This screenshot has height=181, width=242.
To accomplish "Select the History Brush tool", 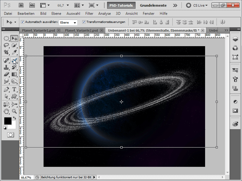I will pos(14,67).
